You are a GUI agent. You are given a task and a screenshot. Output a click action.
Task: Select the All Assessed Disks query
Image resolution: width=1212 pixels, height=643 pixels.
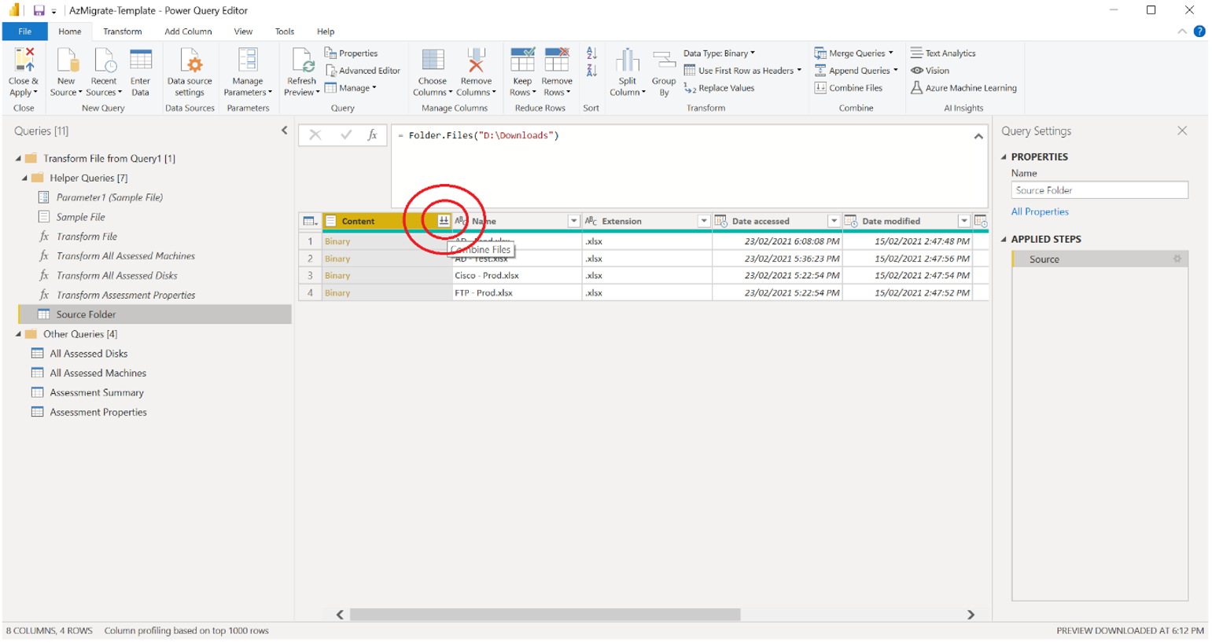coord(89,354)
